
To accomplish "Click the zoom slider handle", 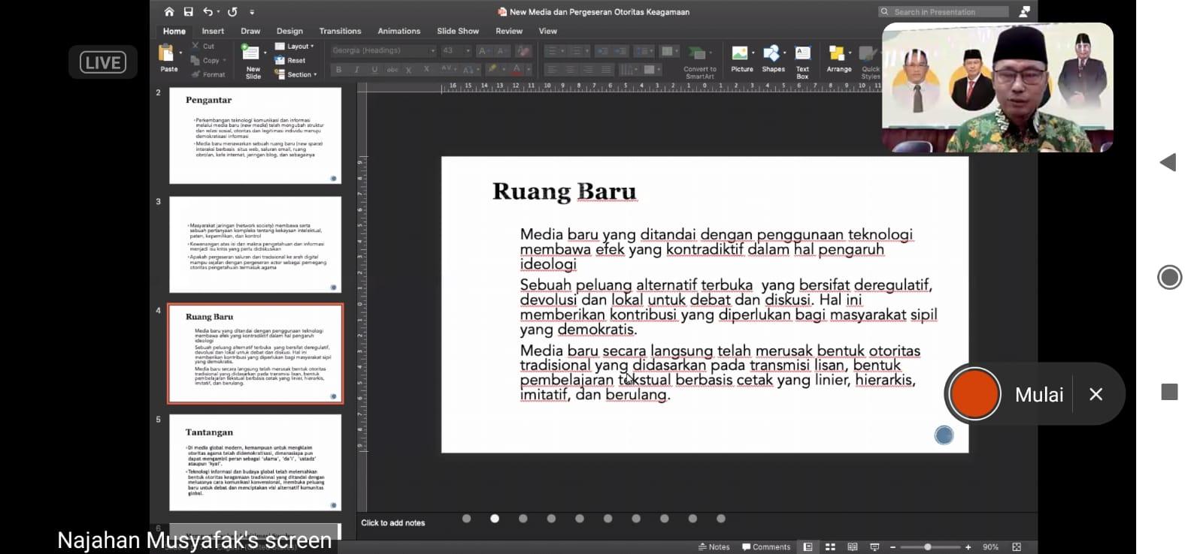I will (x=928, y=547).
